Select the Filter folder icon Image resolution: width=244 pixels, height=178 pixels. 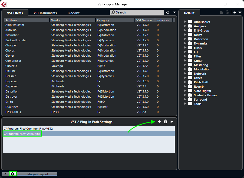coord(190,56)
